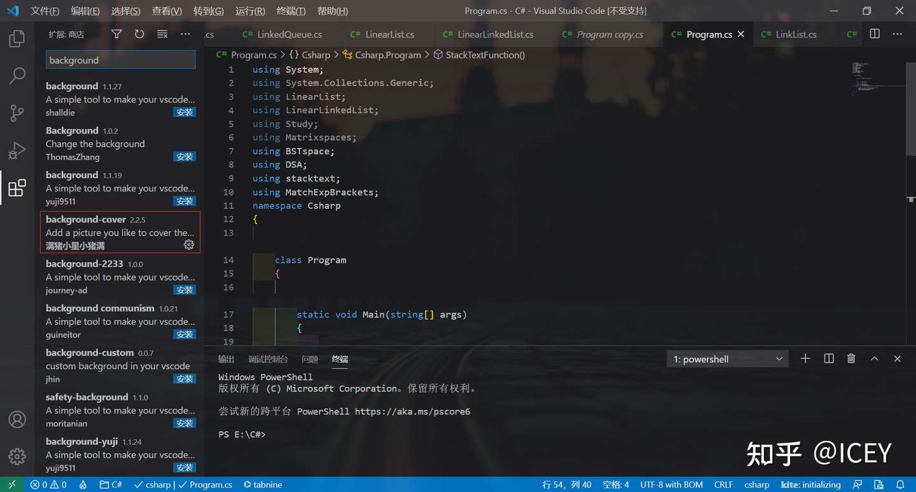Maximize the terminal panel with the chevron

coord(875,359)
